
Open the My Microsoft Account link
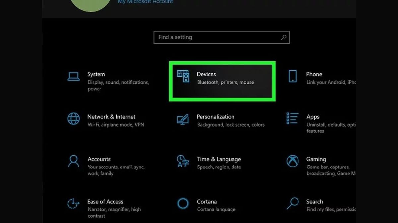pos(146,2)
